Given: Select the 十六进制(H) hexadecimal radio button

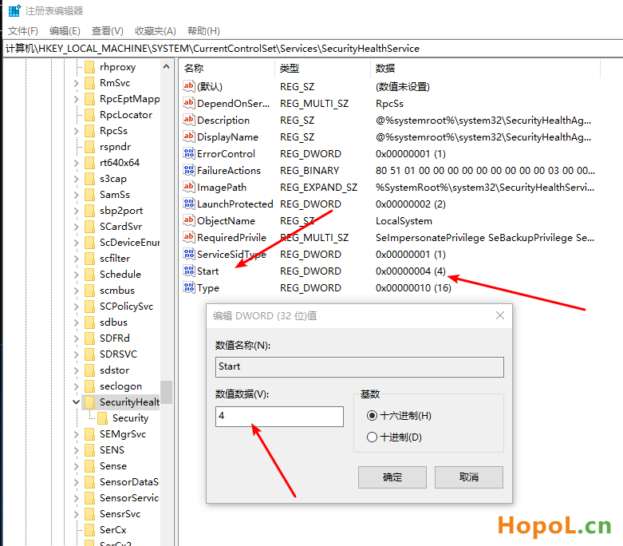Looking at the screenshot, I should pyautogui.click(x=372, y=416).
